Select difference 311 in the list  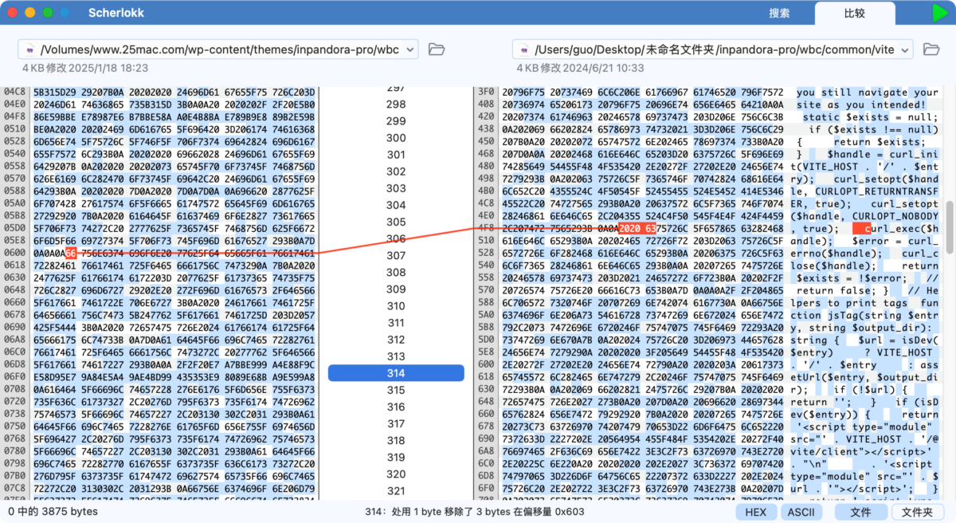[x=396, y=323]
